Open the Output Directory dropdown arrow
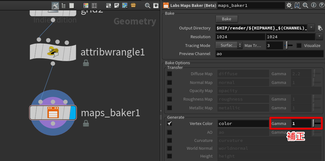 (x=311, y=28)
